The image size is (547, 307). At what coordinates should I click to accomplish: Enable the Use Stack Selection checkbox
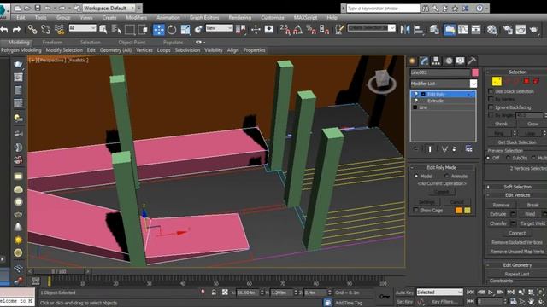[491, 91]
